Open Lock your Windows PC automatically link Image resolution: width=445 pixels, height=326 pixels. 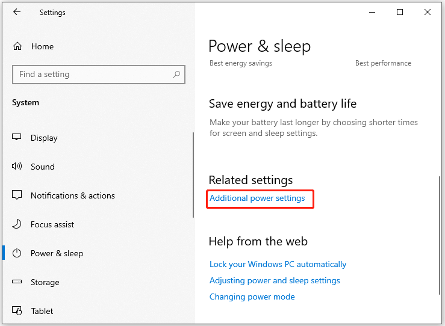point(278,264)
